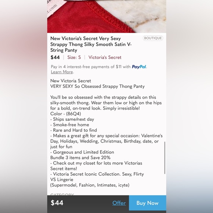The image size is (213, 213).
Task: Tap the 'Ships same/next day' line
Action: (x=72, y=119)
